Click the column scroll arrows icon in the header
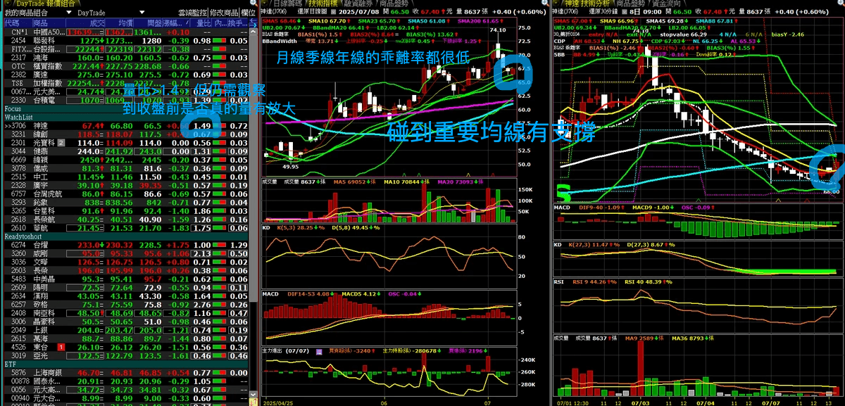The image size is (845, 406). tap(254, 23)
